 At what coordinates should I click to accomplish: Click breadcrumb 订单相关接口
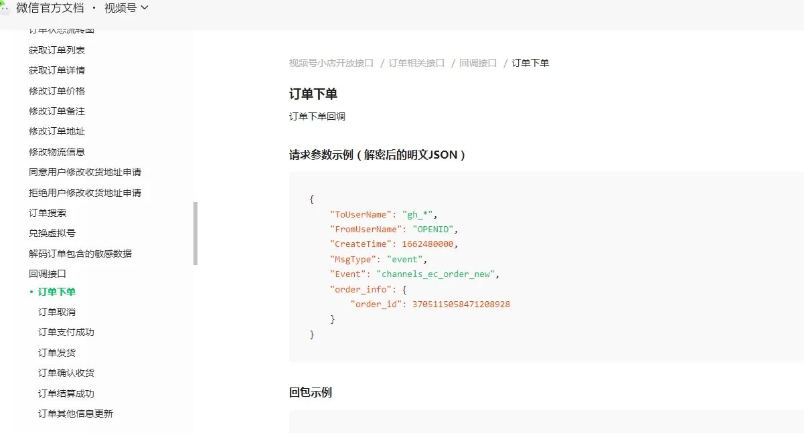(416, 63)
